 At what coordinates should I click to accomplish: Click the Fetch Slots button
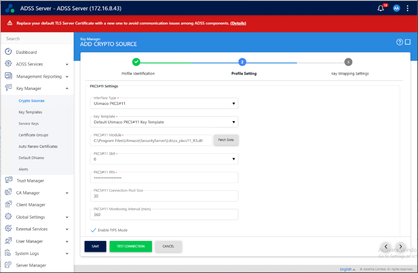click(x=226, y=140)
